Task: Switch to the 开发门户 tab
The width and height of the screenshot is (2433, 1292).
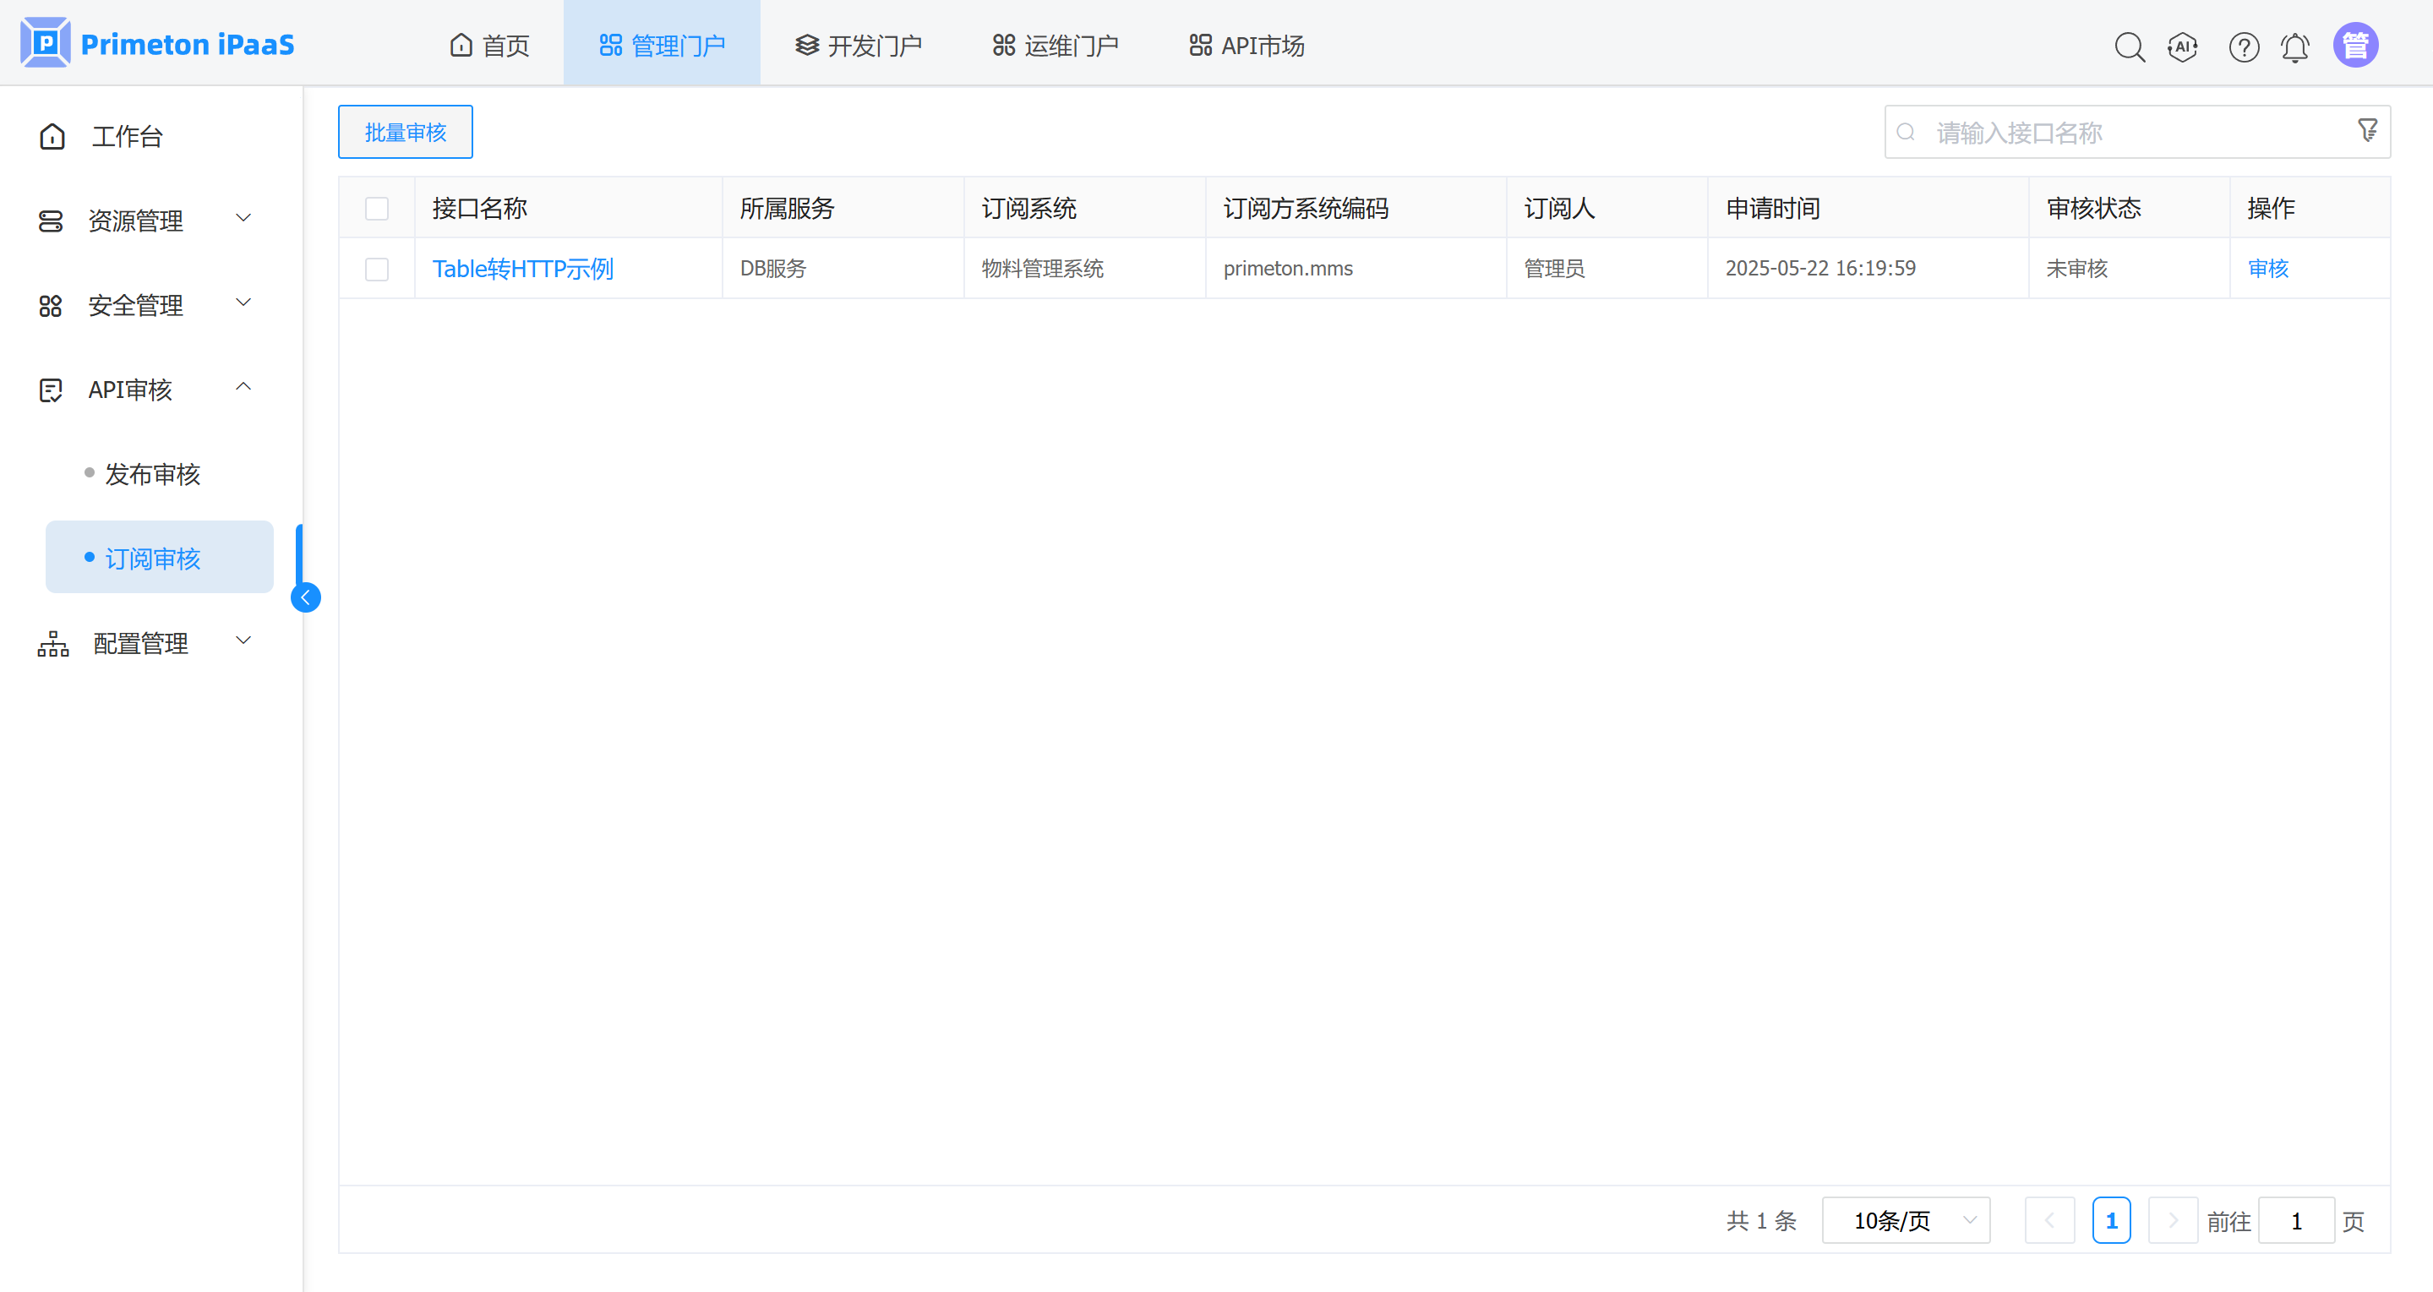Action: (x=859, y=45)
